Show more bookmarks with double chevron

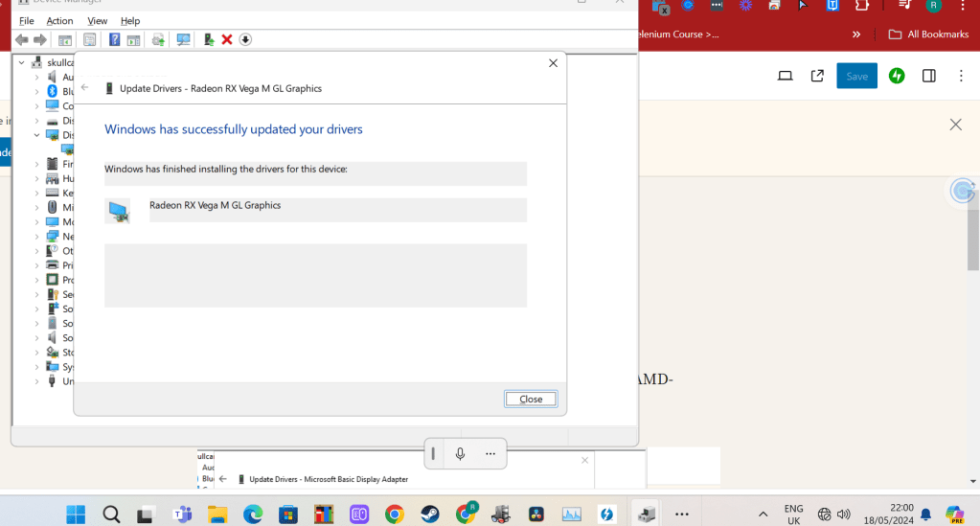tap(856, 34)
